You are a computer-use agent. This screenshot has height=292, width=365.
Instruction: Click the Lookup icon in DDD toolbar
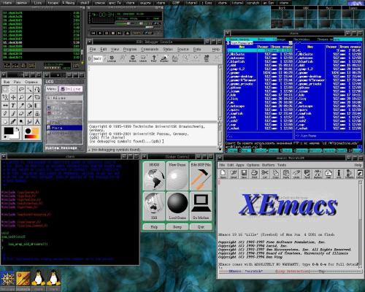[112, 58]
